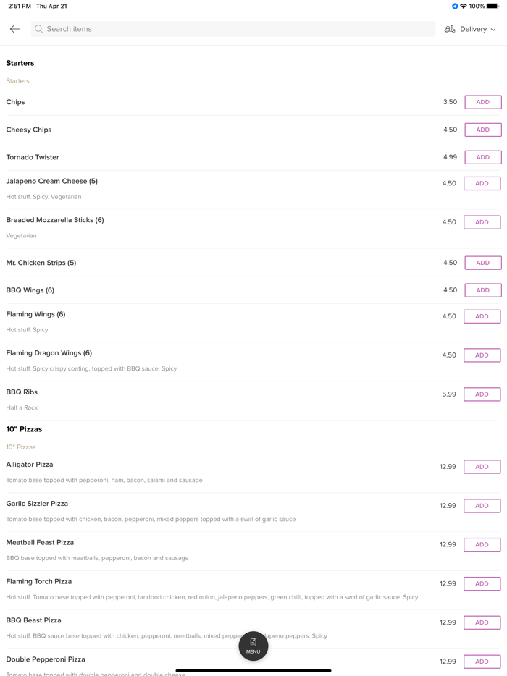507x676 pixels.
Task: Type in the Search items field
Action: [x=239, y=29]
